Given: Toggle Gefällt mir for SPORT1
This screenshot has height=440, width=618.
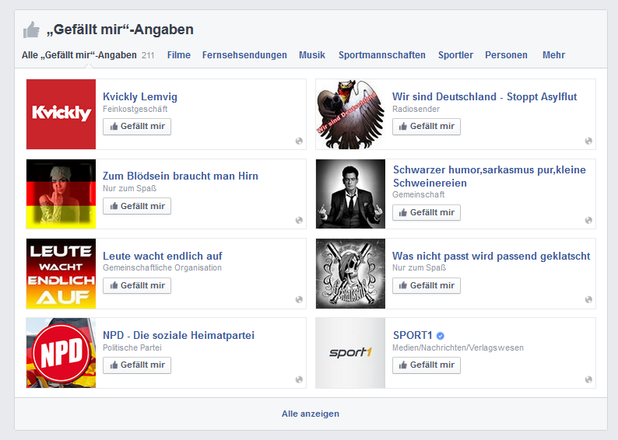Looking at the screenshot, I should 427,365.
